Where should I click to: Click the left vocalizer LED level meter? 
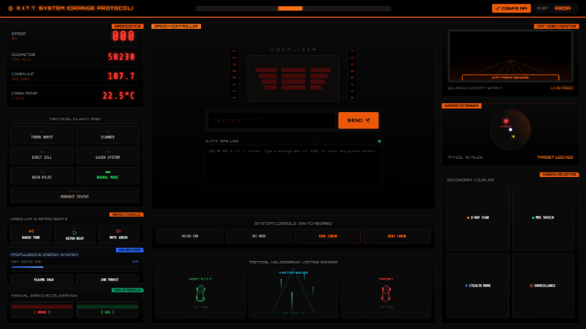(234, 75)
